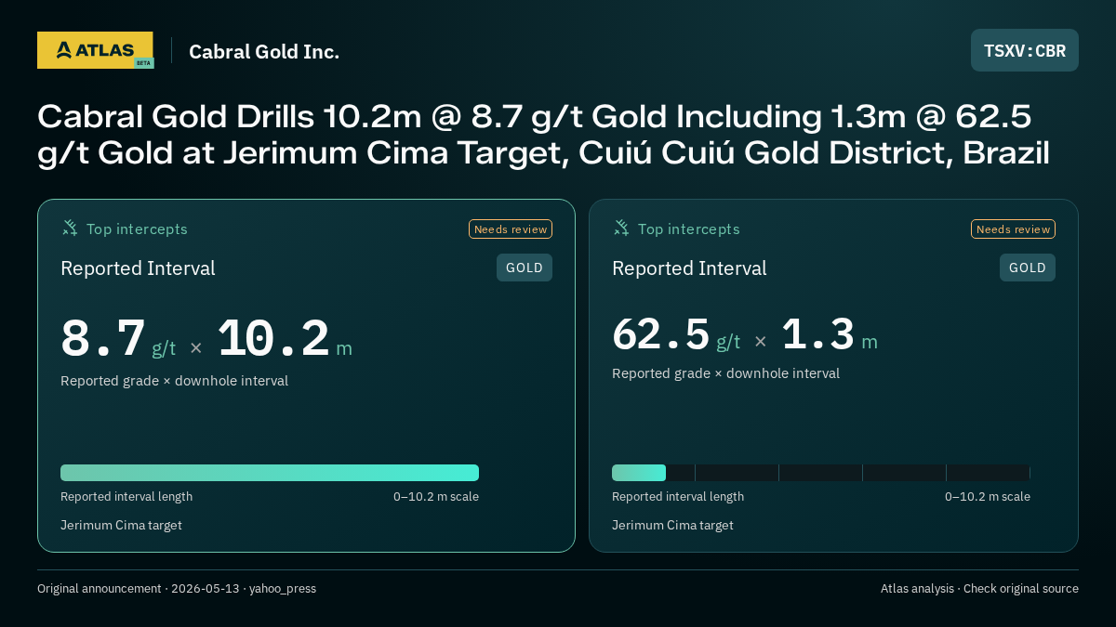
Task: Click the headline starting 'Cabral Gold Drills 10.2m'
Action: click(x=543, y=135)
